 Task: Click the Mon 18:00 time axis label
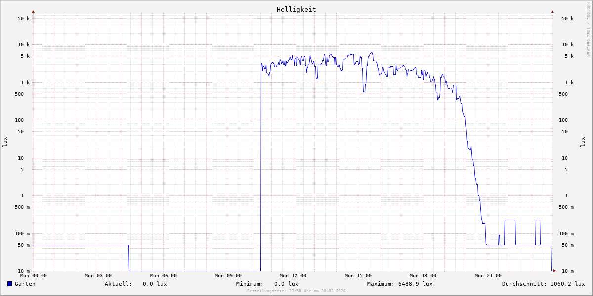tap(423, 276)
